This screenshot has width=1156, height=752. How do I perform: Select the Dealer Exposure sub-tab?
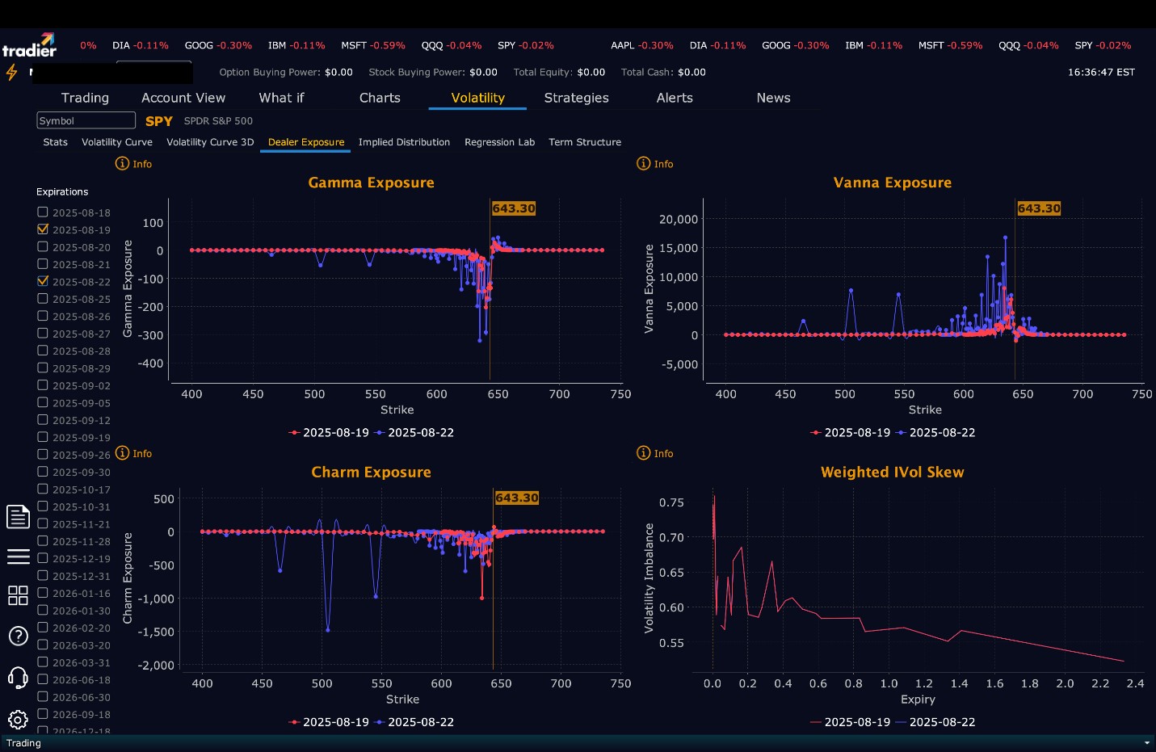[x=306, y=142]
